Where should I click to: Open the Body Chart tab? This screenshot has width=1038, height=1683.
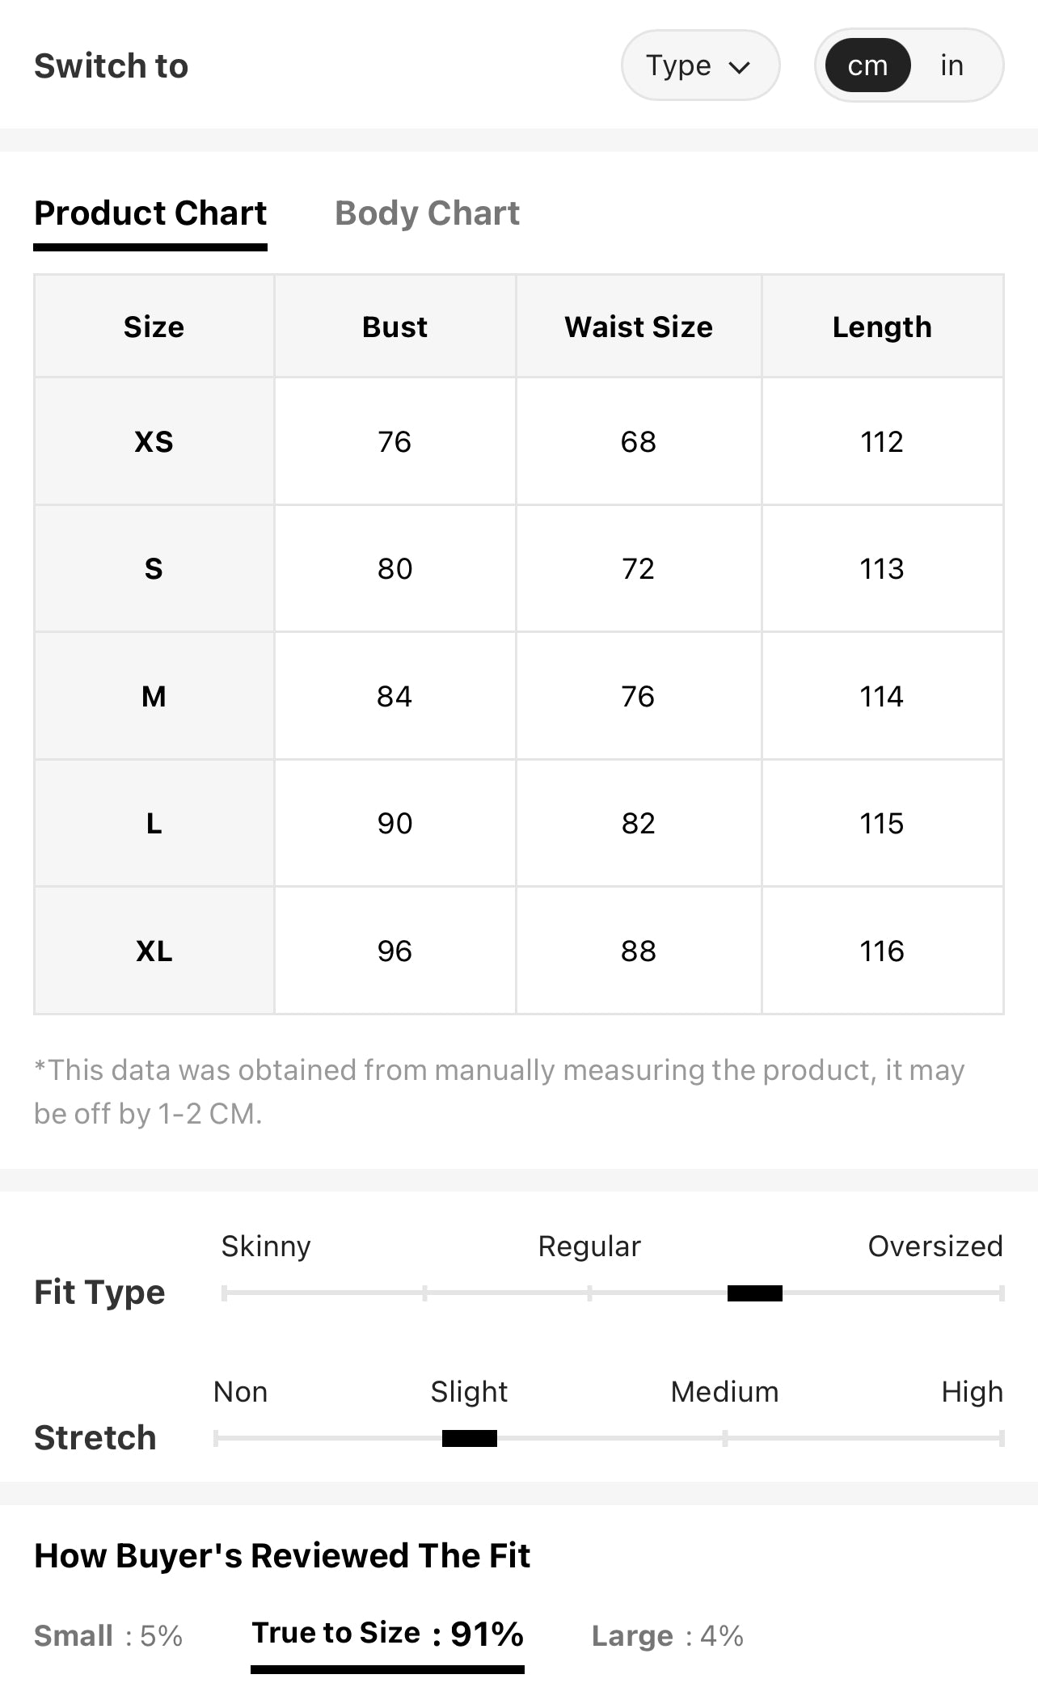tap(427, 213)
